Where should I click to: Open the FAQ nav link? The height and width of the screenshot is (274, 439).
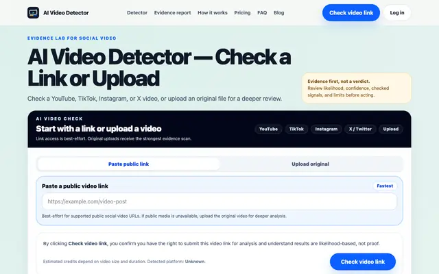[x=262, y=13]
